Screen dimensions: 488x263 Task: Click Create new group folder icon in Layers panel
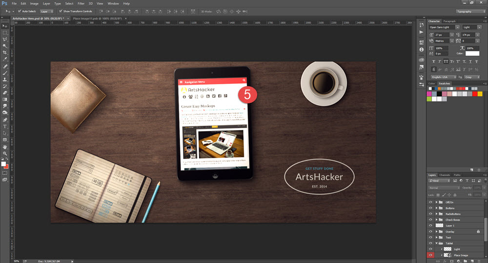pyautogui.click(x=466, y=261)
